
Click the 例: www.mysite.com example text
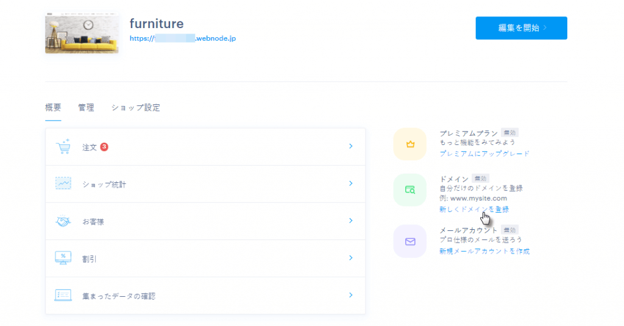coord(473,198)
